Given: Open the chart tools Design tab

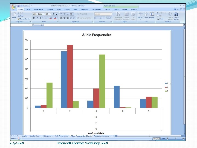Looking at the screenshot, I should tap(107, 9).
